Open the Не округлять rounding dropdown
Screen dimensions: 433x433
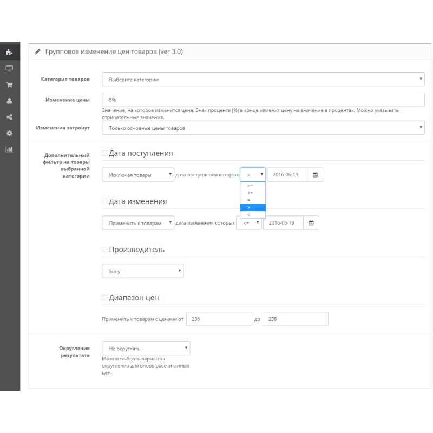point(146,348)
